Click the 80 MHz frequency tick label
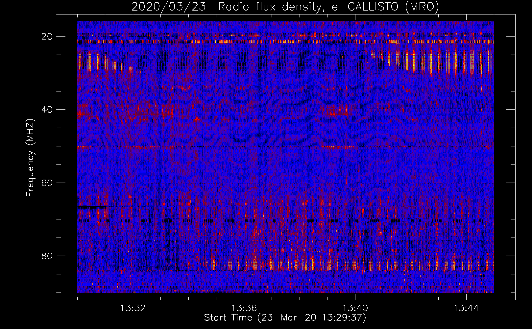 47,256
